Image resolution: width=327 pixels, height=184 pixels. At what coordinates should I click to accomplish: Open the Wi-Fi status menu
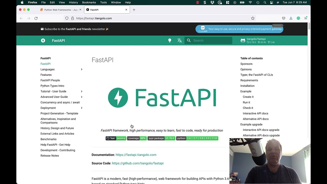point(250,3)
